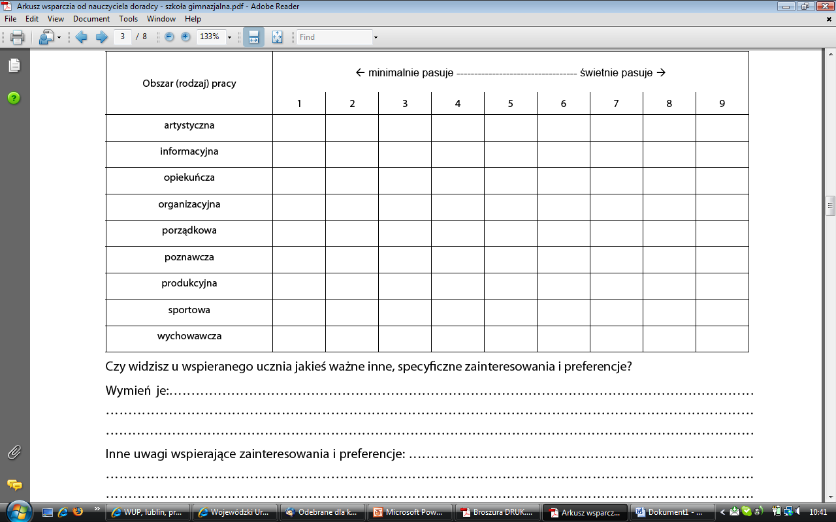Click the 'wychowawcza' row label
Screen dimensions: 836x522
(x=189, y=336)
